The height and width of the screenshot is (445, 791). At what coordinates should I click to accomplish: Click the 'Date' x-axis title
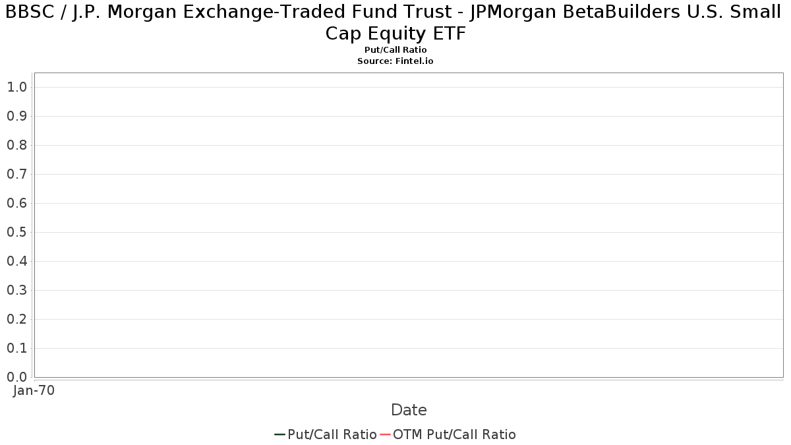[x=409, y=410]
